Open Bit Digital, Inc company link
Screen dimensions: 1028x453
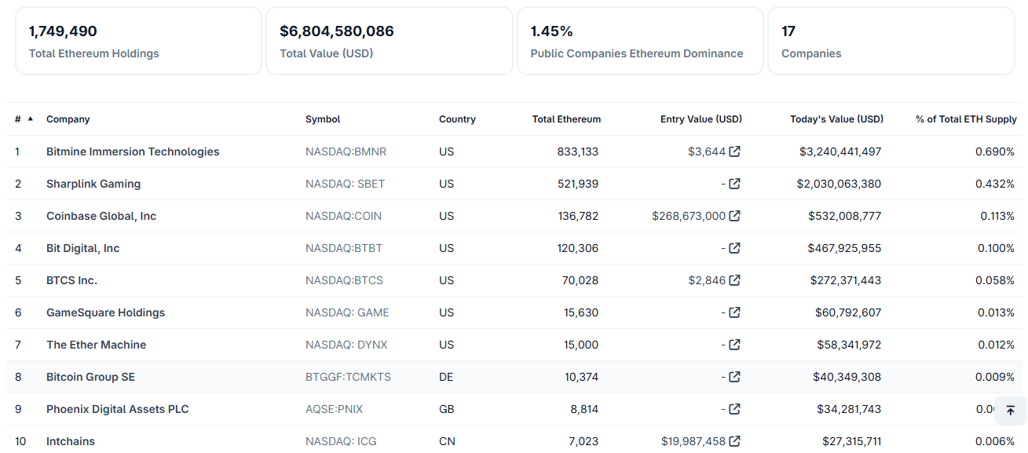point(83,248)
